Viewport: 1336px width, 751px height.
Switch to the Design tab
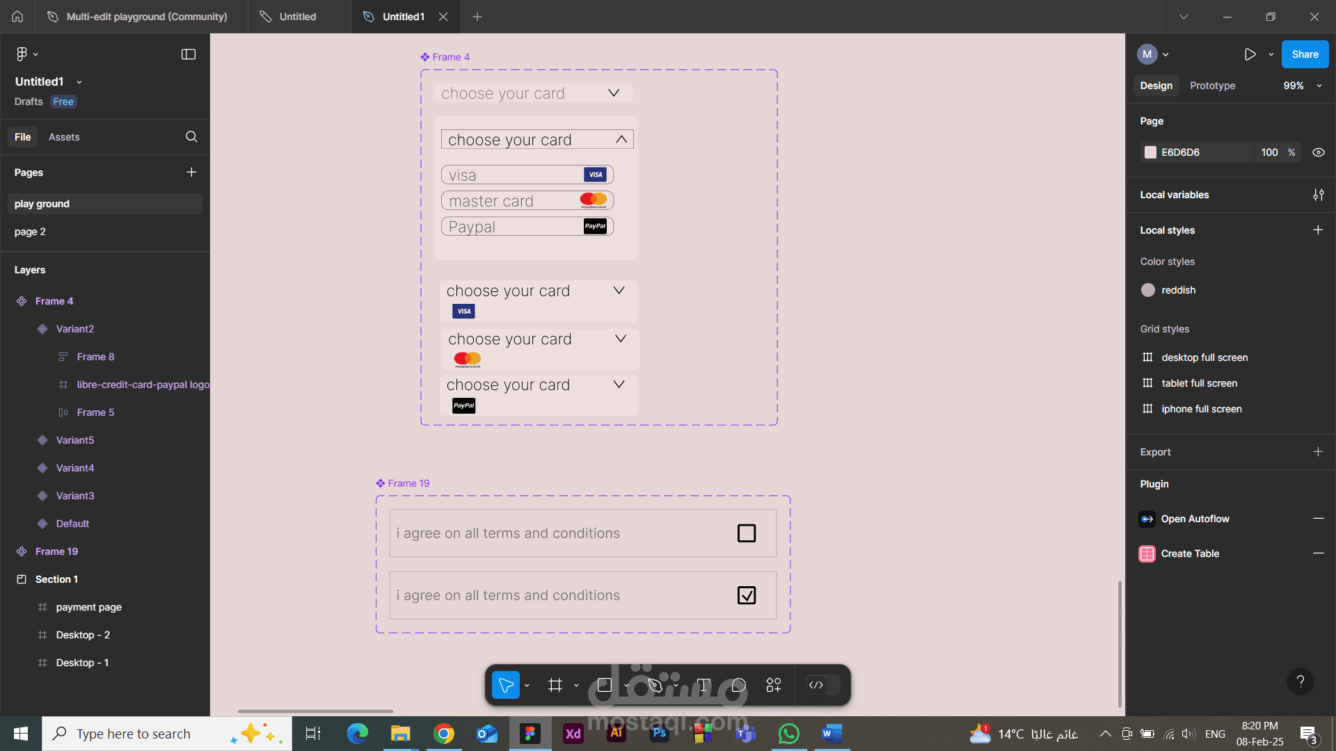point(1156,86)
